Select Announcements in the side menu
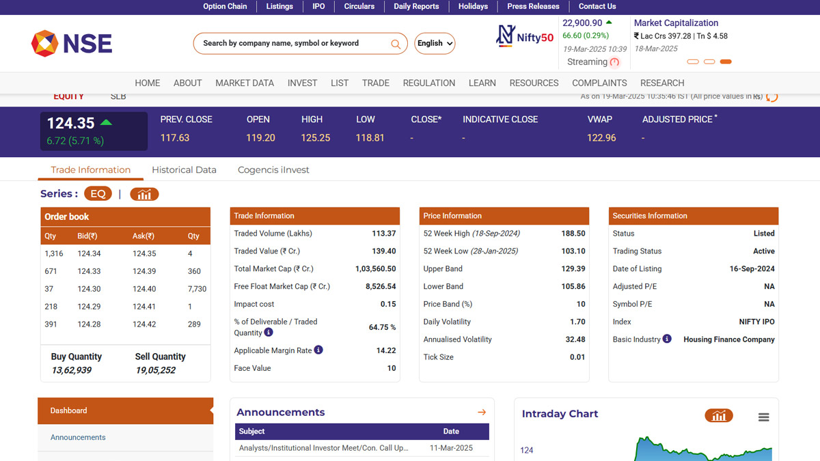Viewport: 820px width, 461px height. click(x=78, y=437)
